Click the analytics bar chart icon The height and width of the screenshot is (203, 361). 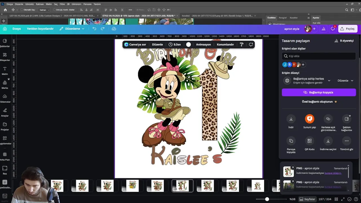tap(323, 29)
